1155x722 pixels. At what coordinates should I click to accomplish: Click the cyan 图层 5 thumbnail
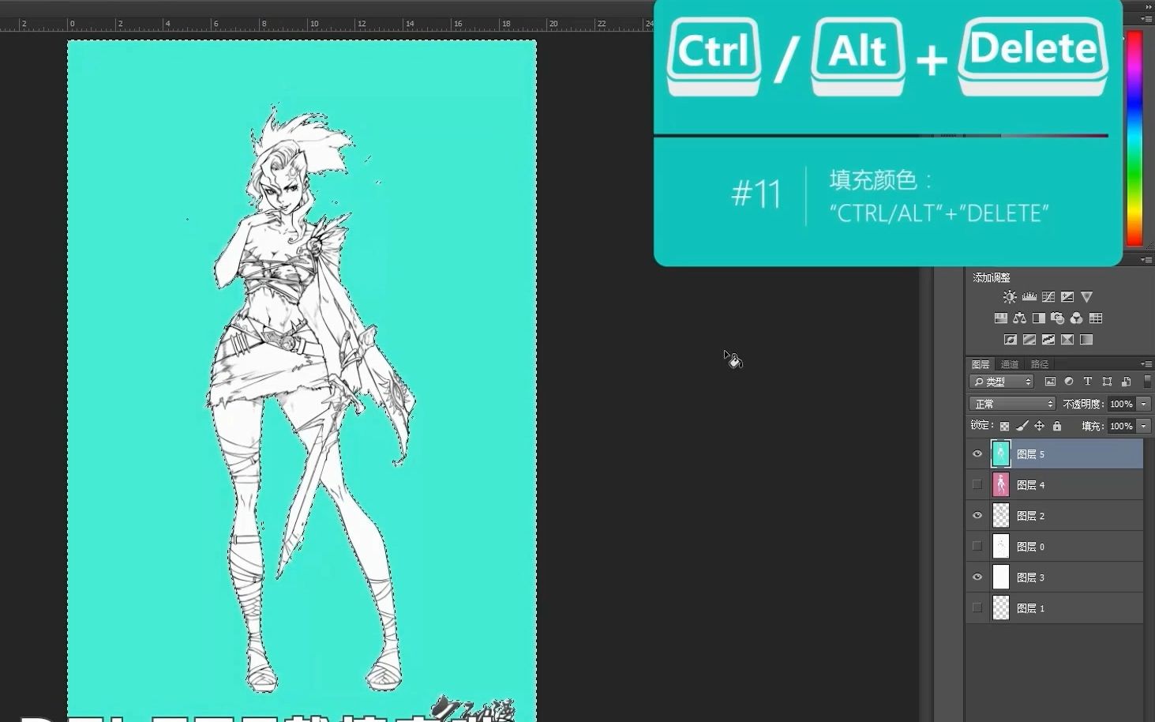tap(1000, 454)
